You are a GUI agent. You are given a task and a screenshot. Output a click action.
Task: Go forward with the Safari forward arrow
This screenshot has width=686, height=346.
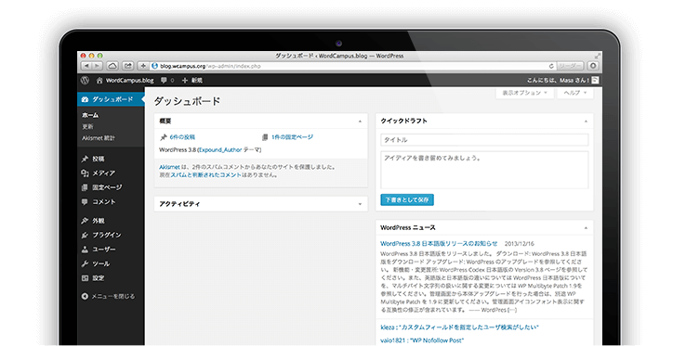click(97, 66)
